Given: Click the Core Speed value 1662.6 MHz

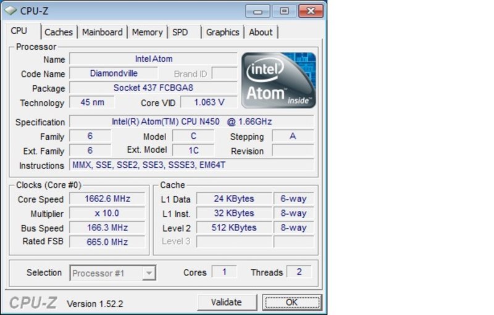Looking at the screenshot, I should point(107,198).
